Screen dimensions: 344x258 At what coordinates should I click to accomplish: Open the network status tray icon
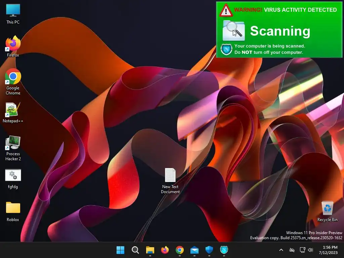click(x=303, y=250)
